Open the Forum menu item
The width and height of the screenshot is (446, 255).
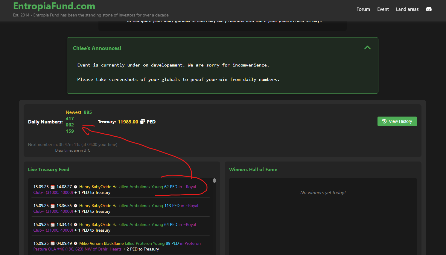coord(363,9)
